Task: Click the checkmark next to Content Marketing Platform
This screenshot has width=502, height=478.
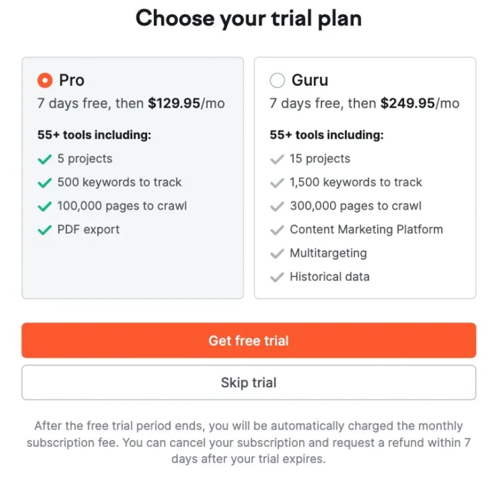Action: click(277, 229)
